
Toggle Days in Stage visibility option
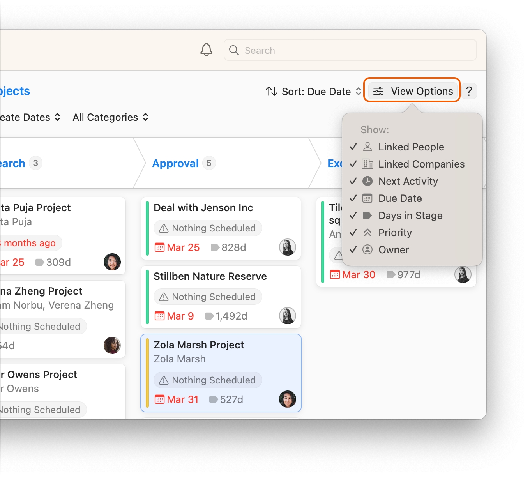click(410, 216)
